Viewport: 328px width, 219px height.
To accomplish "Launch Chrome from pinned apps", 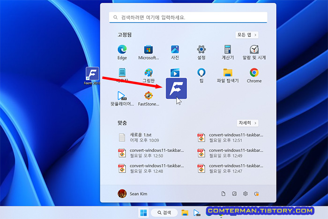I will point(254,76).
